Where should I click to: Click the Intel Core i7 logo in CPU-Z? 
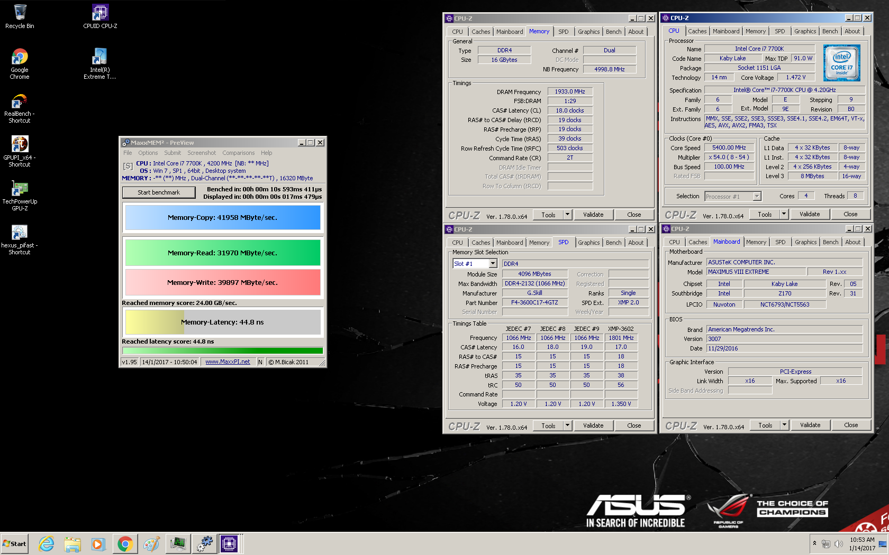841,63
